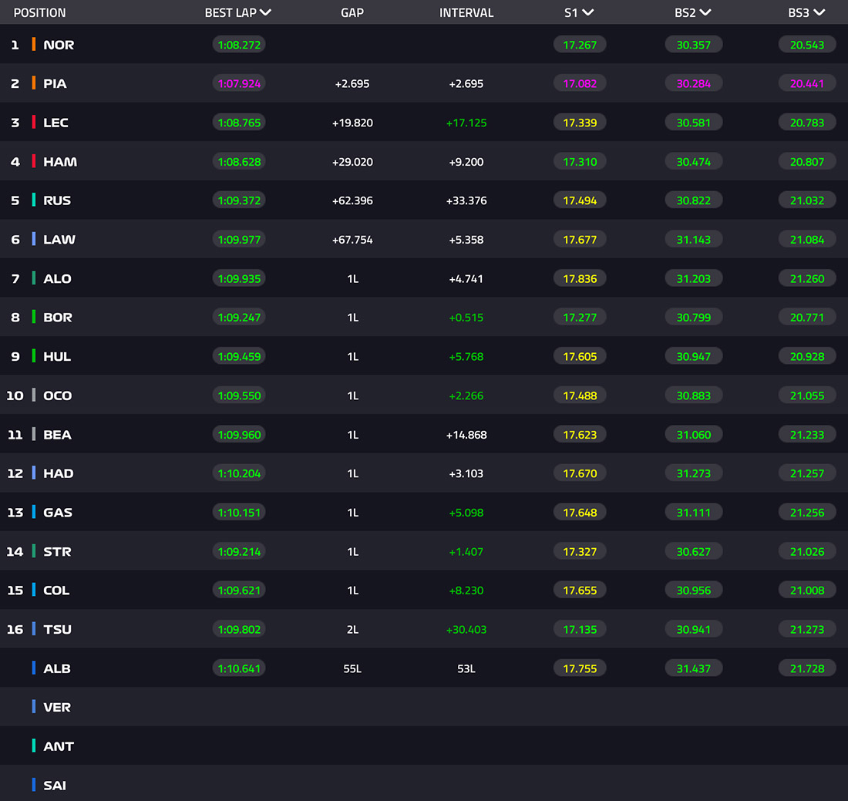
Task: Click STR's BS2 time 30.627
Action: [x=693, y=552]
